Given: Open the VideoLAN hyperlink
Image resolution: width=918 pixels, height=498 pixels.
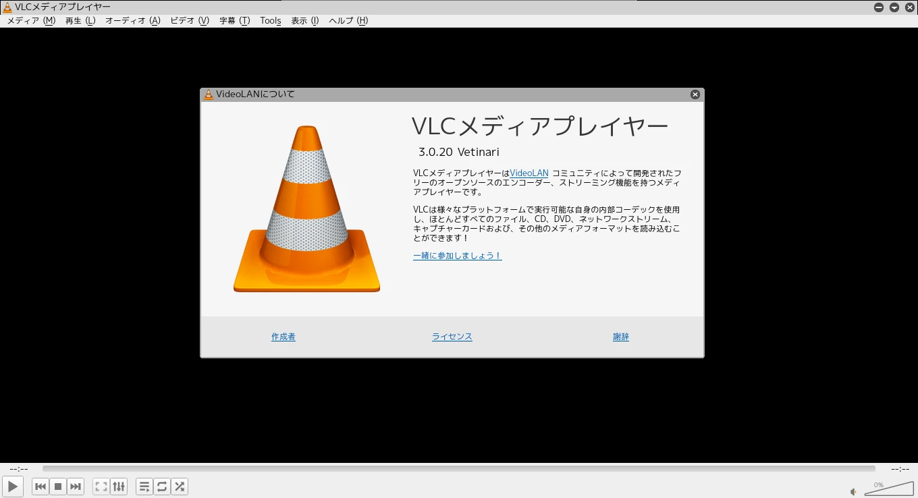Looking at the screenshot, I should 529,173.
